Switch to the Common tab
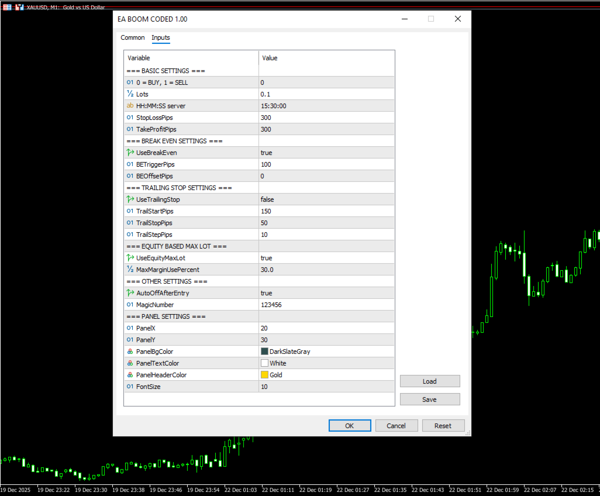The image size is (600, 496). click(x=132, y=37)
